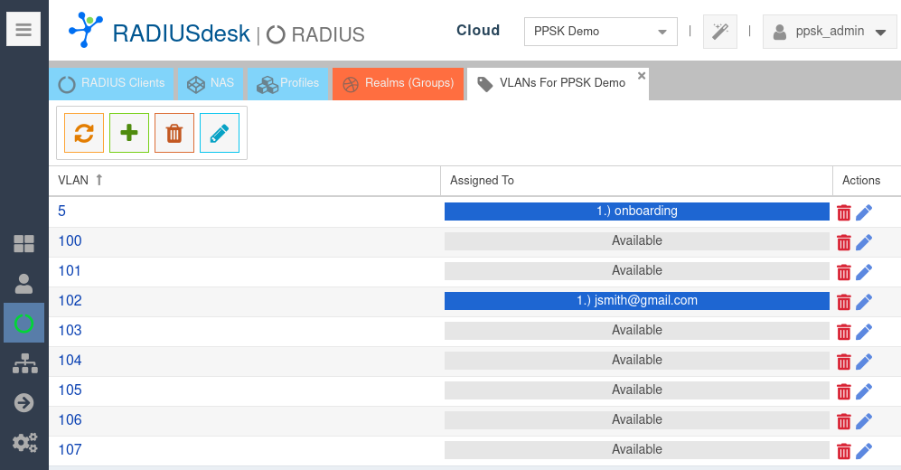
Task: Open the network hierarchy sidebar icon
Action: (24, 363)
